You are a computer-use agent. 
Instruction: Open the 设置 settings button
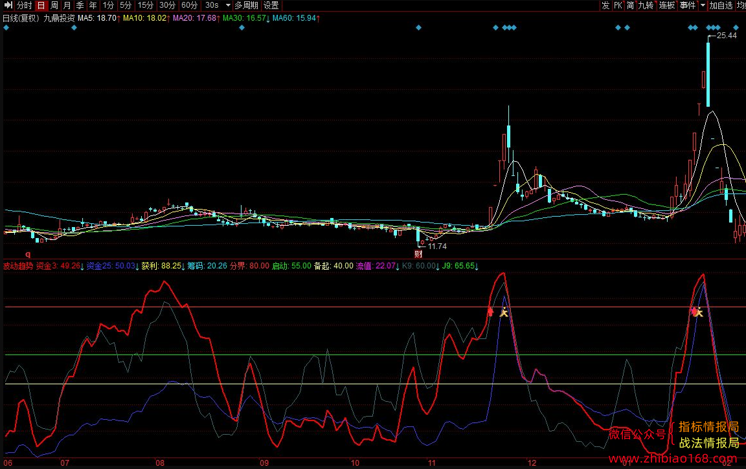pos(271,5)
